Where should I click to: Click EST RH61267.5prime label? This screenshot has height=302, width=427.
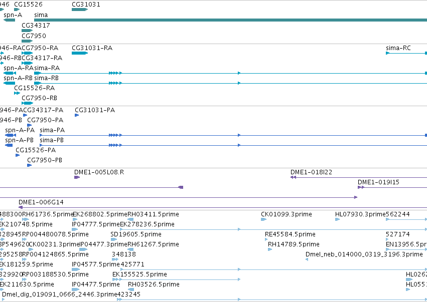[x=154, y=244]
